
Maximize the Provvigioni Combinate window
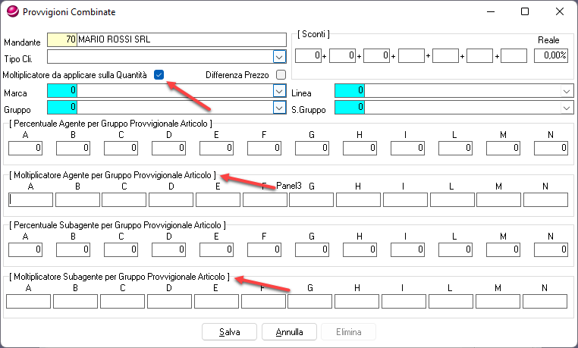point(525,13)
